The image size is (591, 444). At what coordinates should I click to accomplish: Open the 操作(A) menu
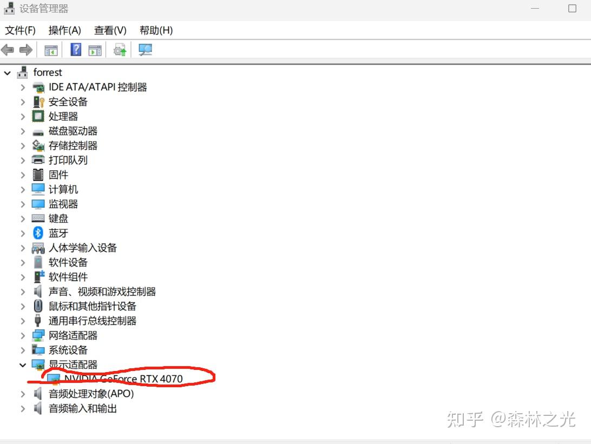(64, 30)
